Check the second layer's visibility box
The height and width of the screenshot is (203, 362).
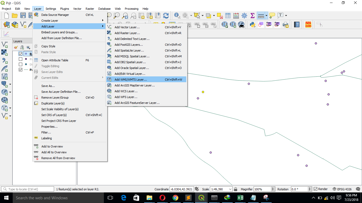coord(20,59)
